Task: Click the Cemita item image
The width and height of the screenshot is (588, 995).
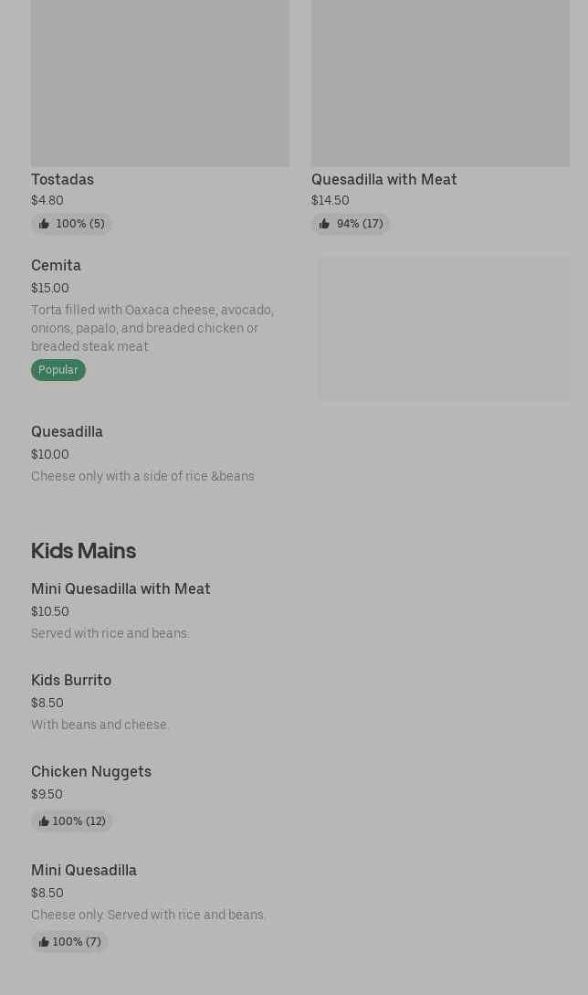Action: [444, 327]
